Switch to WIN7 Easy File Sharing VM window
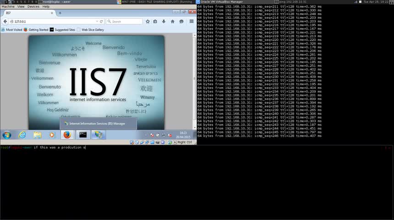The width and height of the screenshot is (394, 220). coord(156,2)
